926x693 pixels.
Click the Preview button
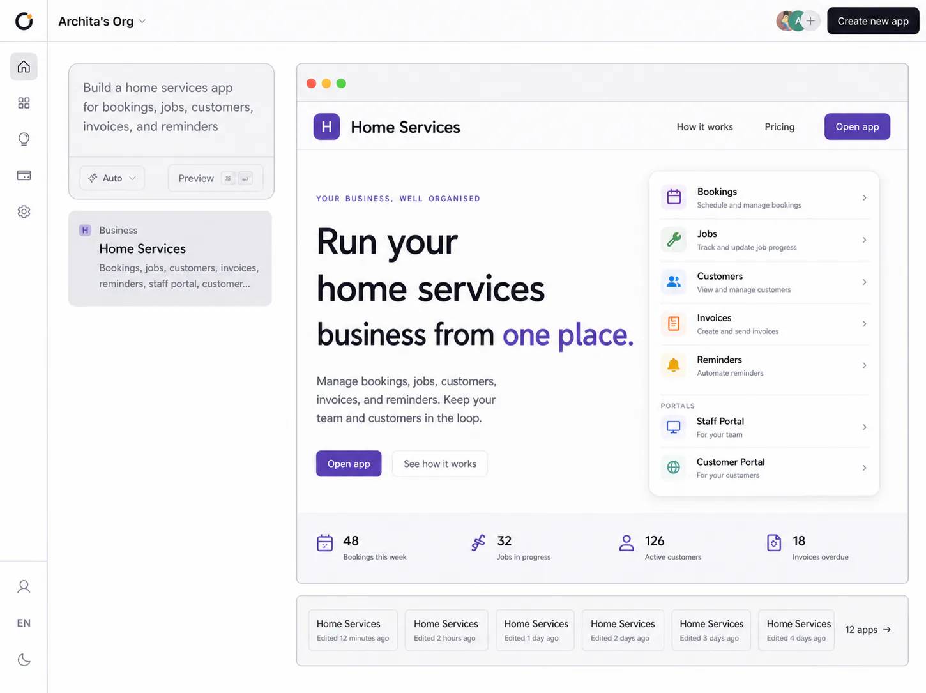215,178
